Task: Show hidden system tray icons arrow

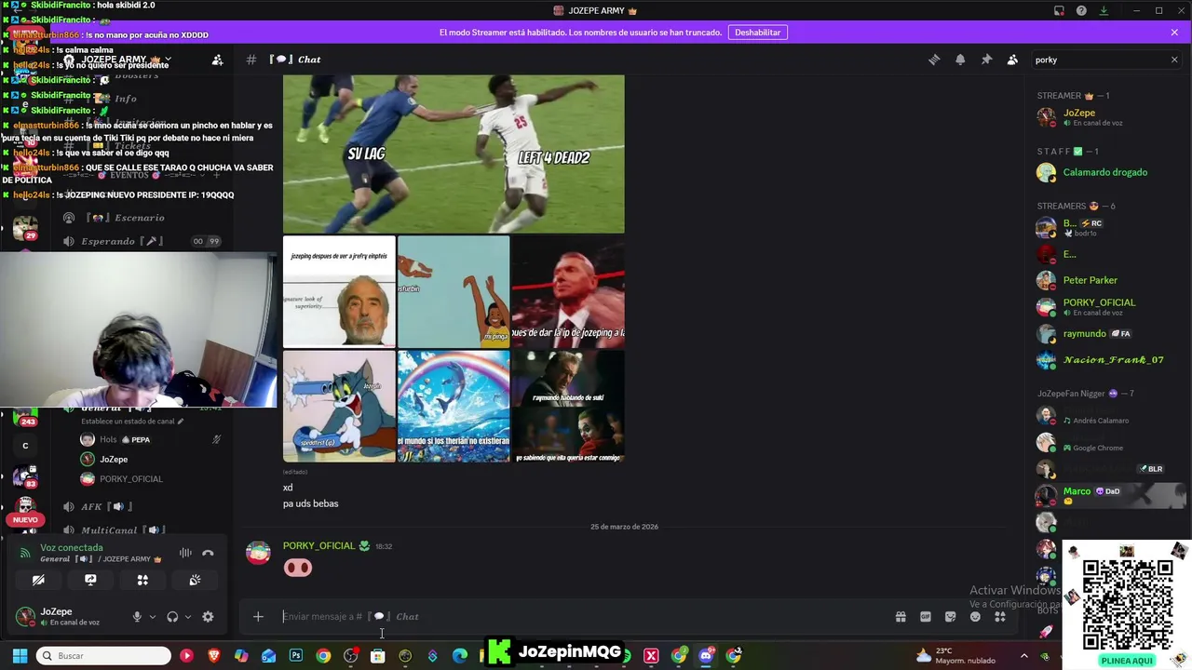Action: coord(1023,656)
